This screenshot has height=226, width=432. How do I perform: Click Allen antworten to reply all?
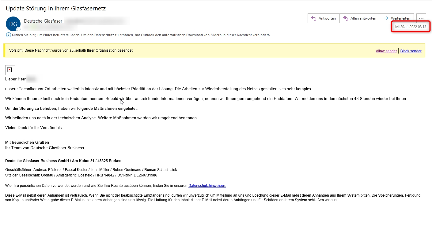coord(360,18)
